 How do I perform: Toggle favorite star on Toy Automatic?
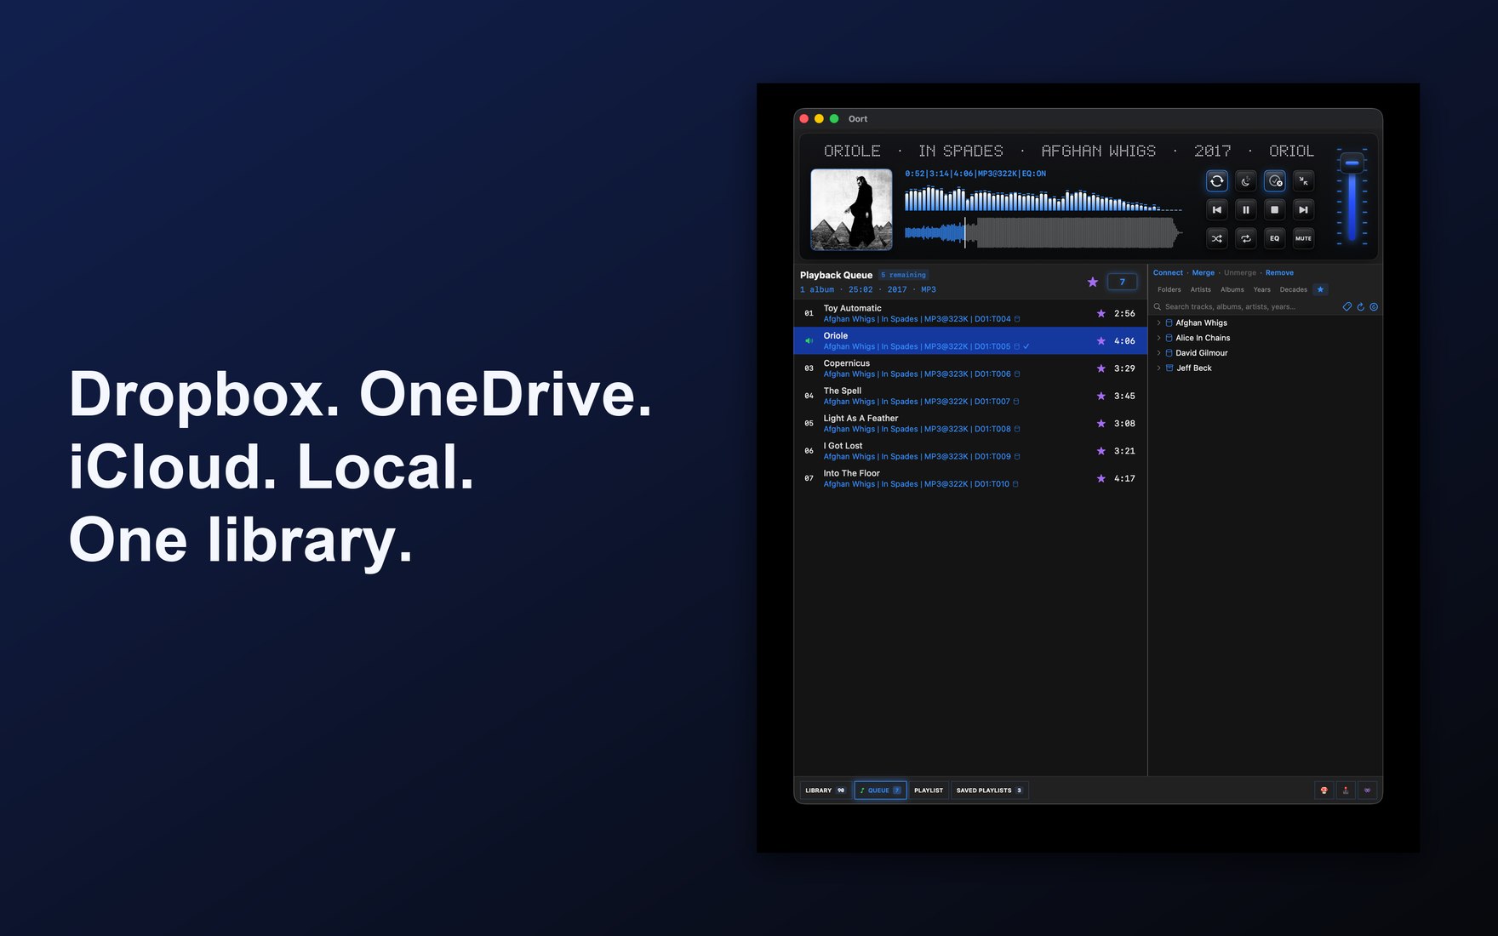pyautogui.click(x=1101, y=313)
